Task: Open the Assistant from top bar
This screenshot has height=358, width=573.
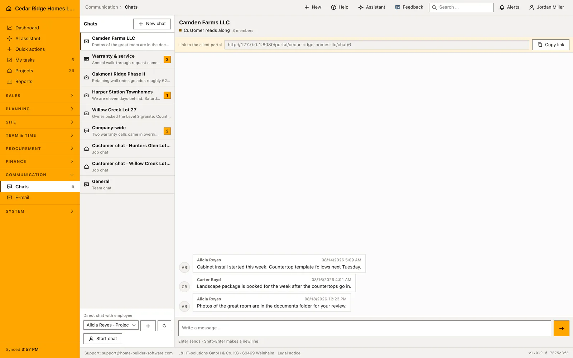Action: coord(372,7)
